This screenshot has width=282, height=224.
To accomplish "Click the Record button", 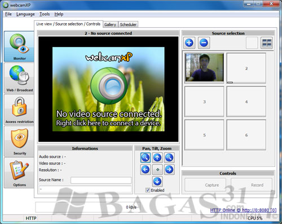I will coord(252,185).
